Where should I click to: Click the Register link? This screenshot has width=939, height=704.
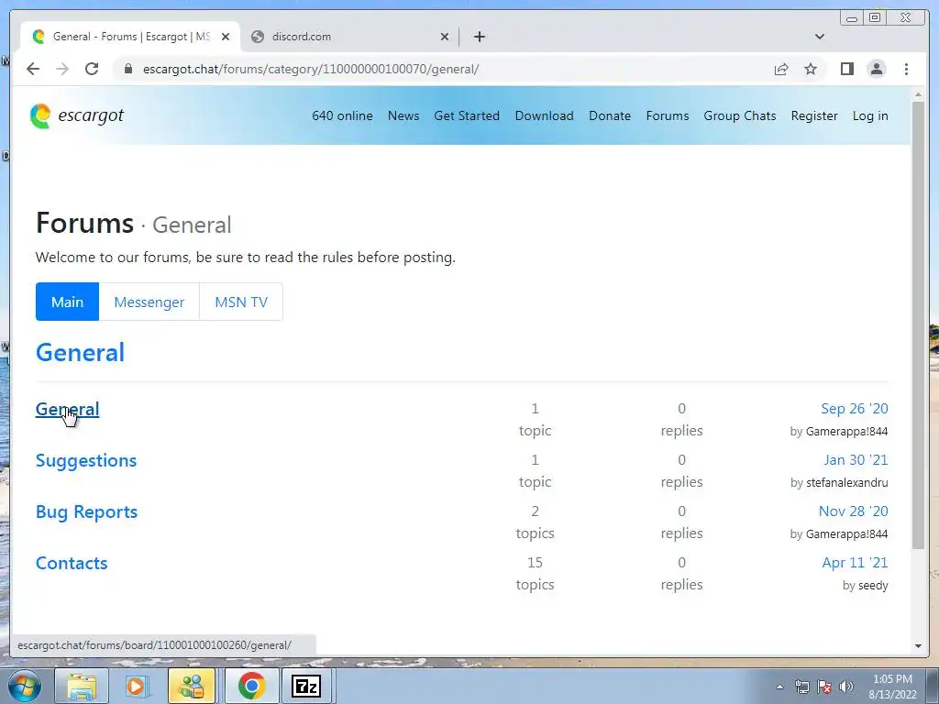pos(814,116)
